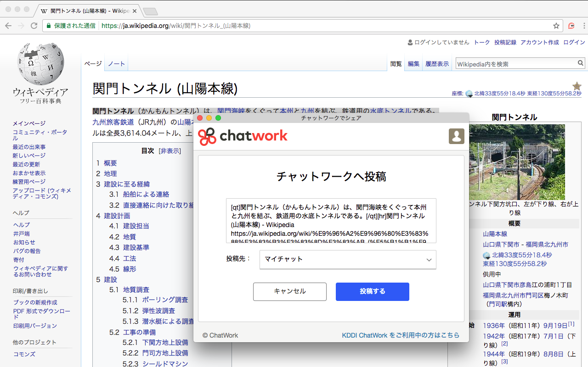
Task: Click the ChatWork message text area
Action: (x=331, y=221)
